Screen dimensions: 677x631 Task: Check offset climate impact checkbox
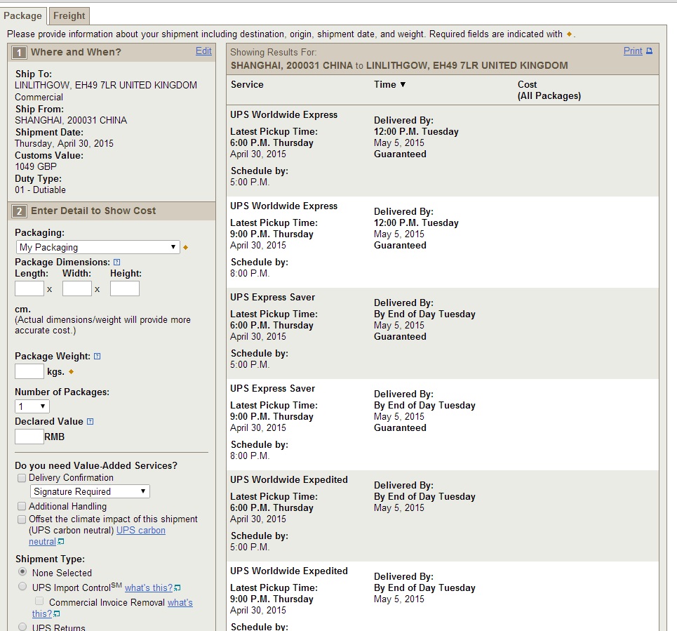[22, 519]
